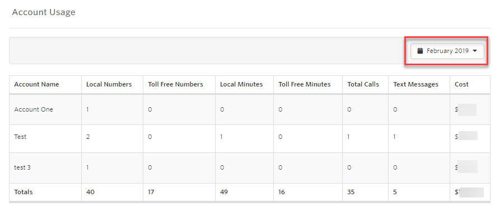
Task: Click the Cost column header
Action: 461,84
